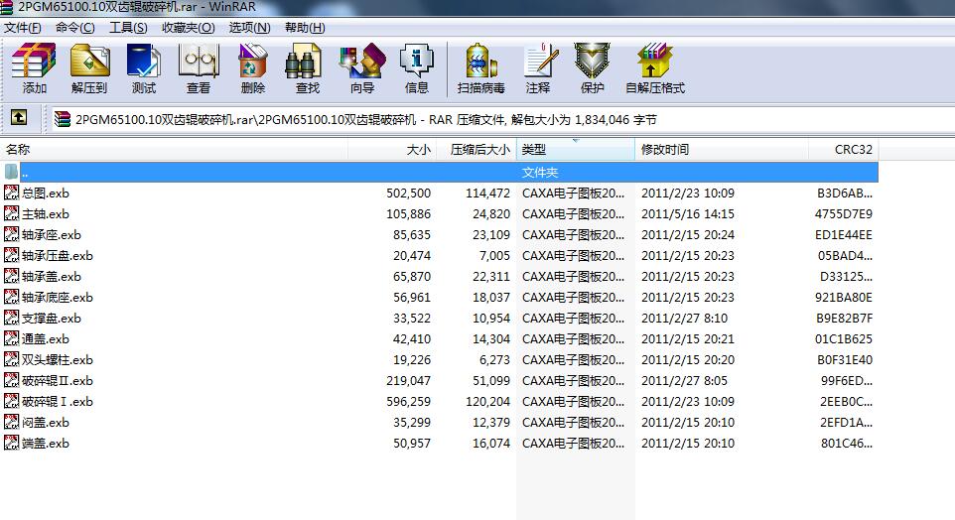Click the file icon of 端盖.exb
The height and width of the screenshot is (520, 955).
(x=11, y=443)
